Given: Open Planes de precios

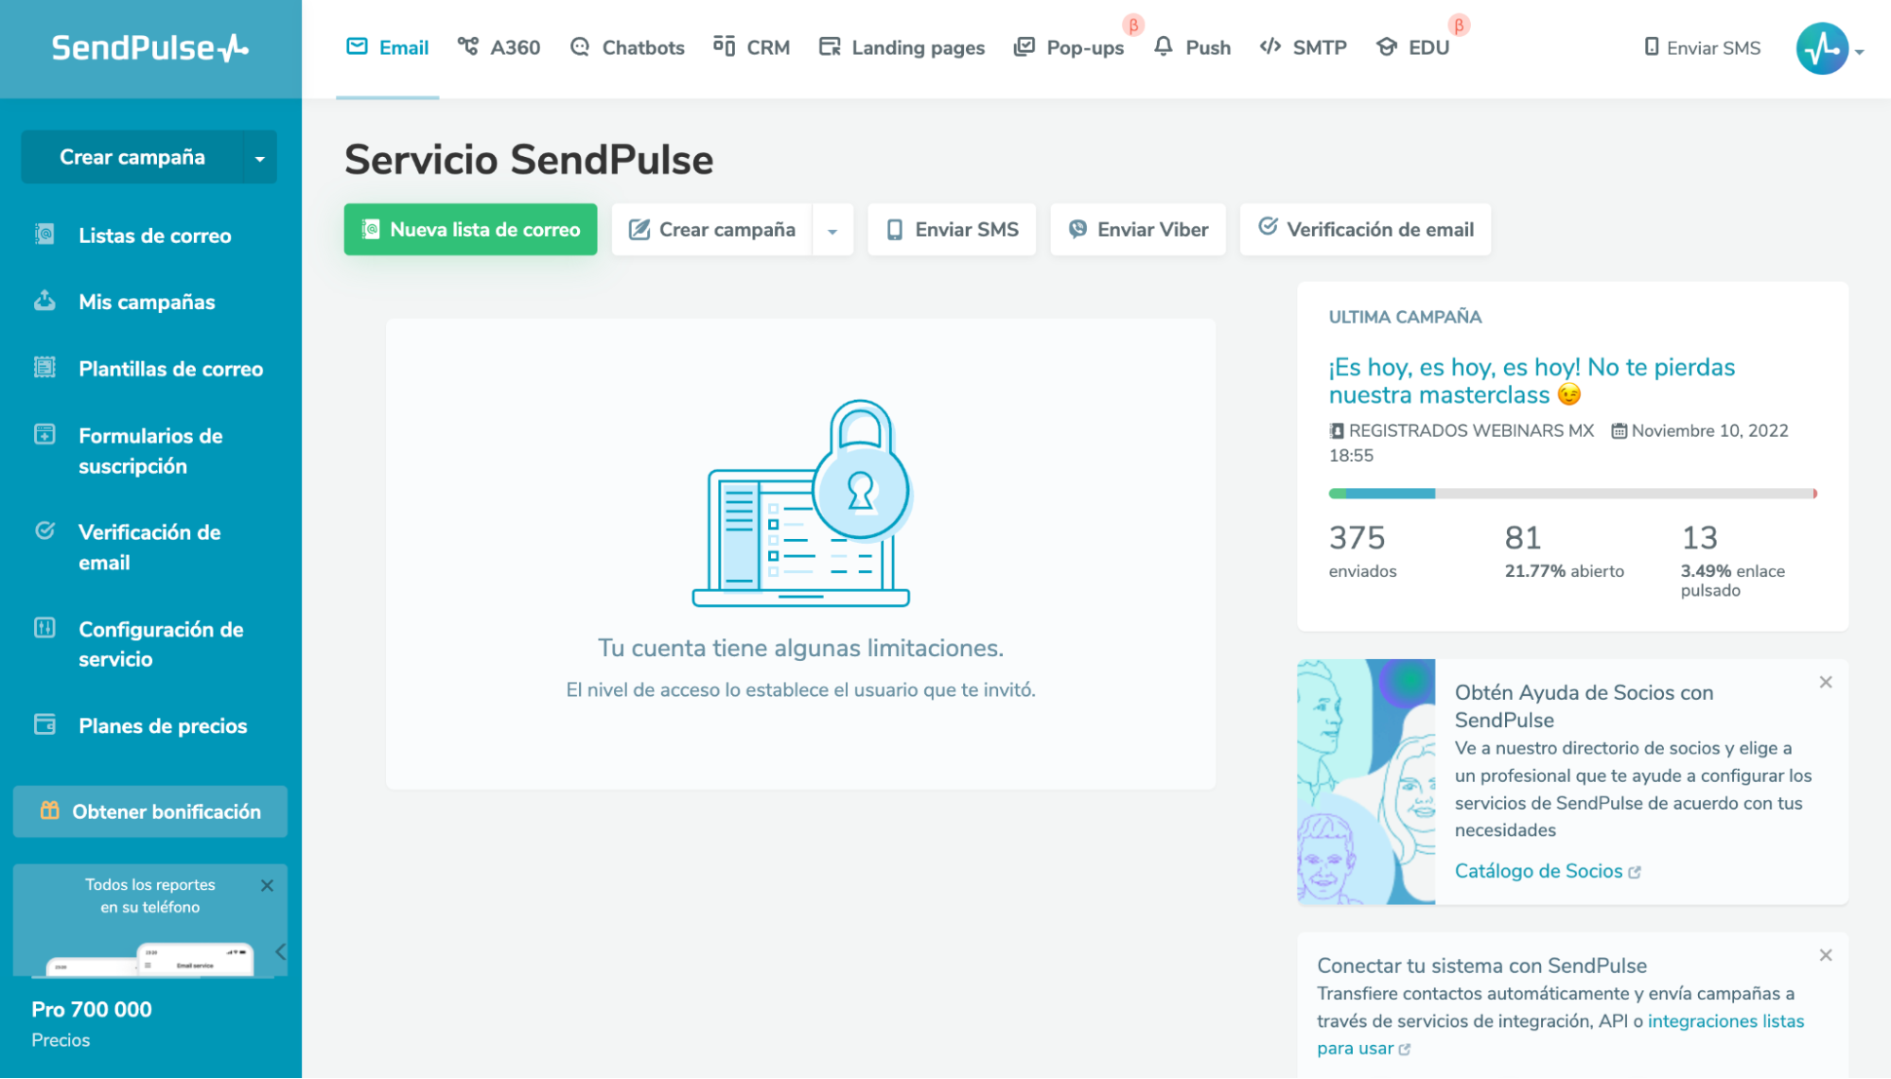Looking at the screenshot, I should pyautogui.click(x=163, y=726).
